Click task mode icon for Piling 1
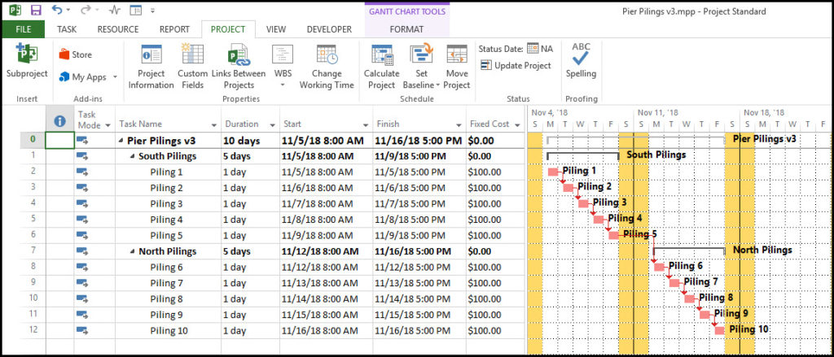The width and height of the screenshot is (834, 357). (x=82, y=172)
